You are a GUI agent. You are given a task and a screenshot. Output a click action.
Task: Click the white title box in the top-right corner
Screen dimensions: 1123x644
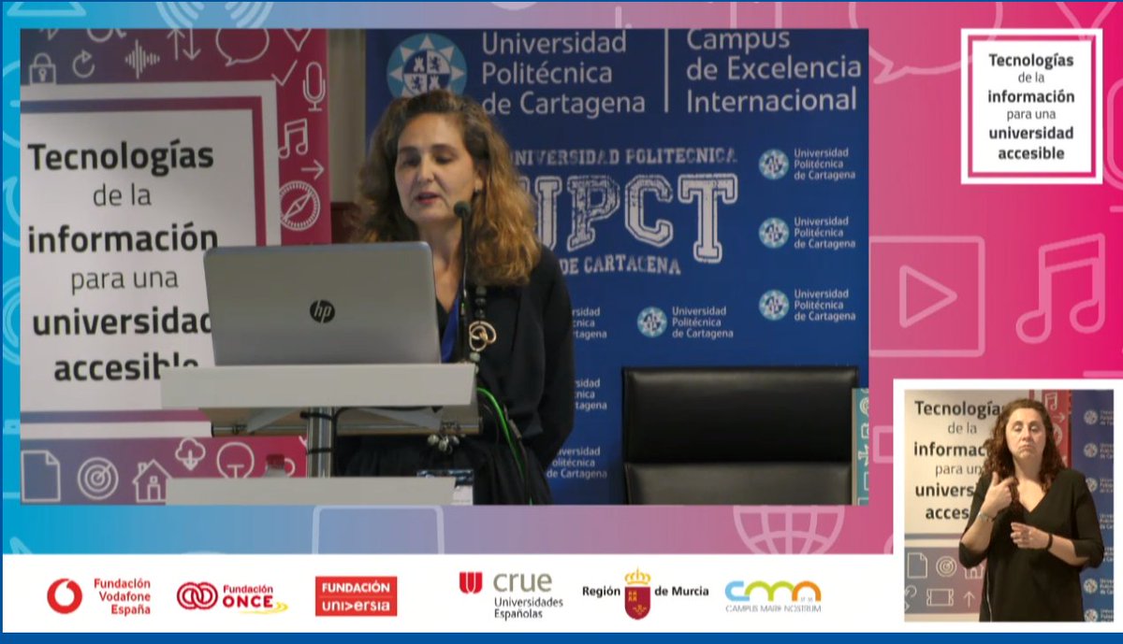tap(1031, 106)
